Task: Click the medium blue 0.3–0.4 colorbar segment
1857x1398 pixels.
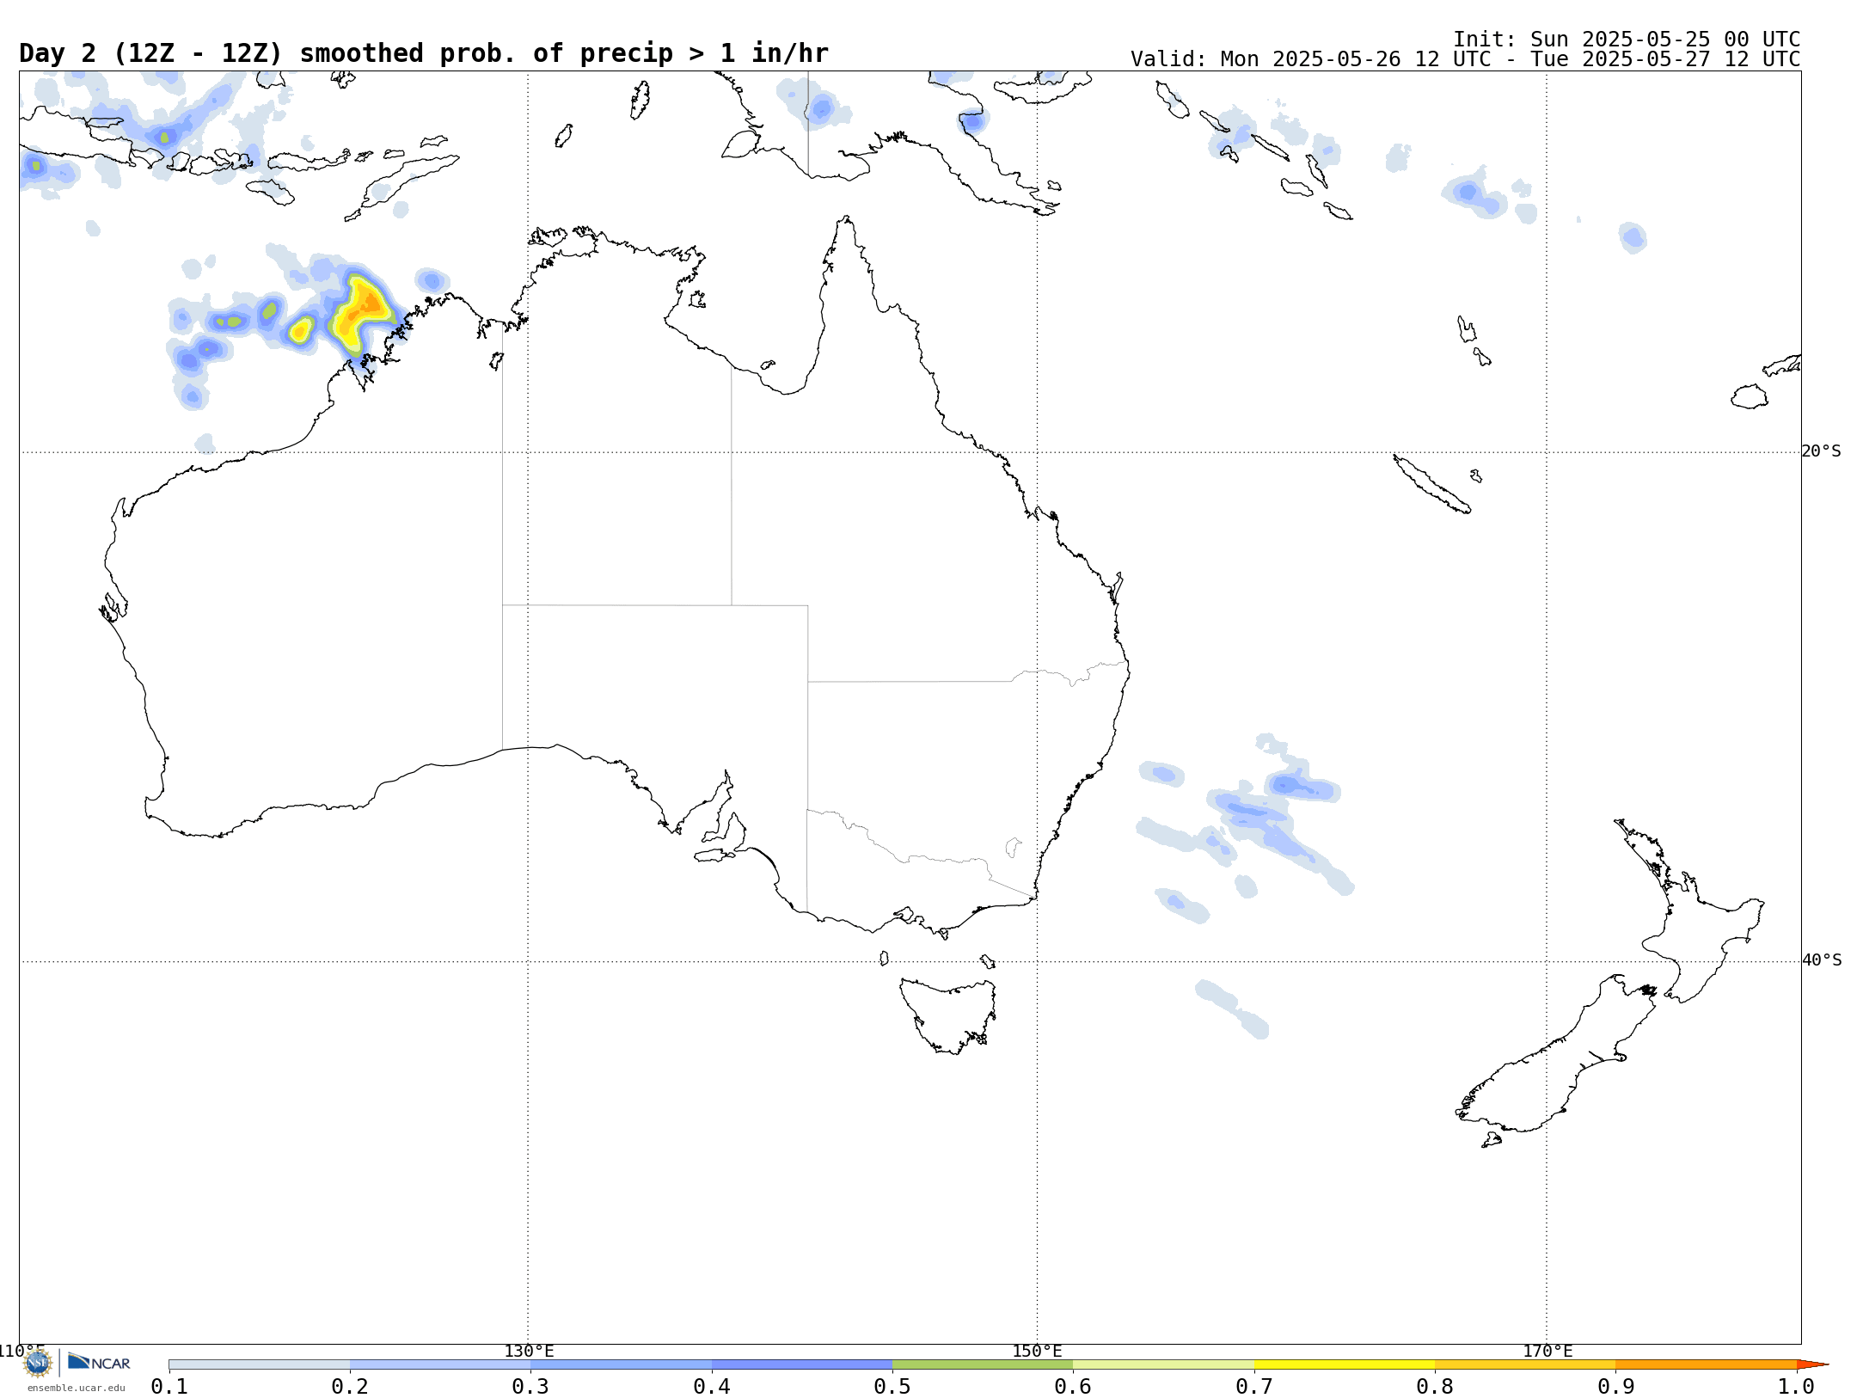Action: click(621, 1364)
